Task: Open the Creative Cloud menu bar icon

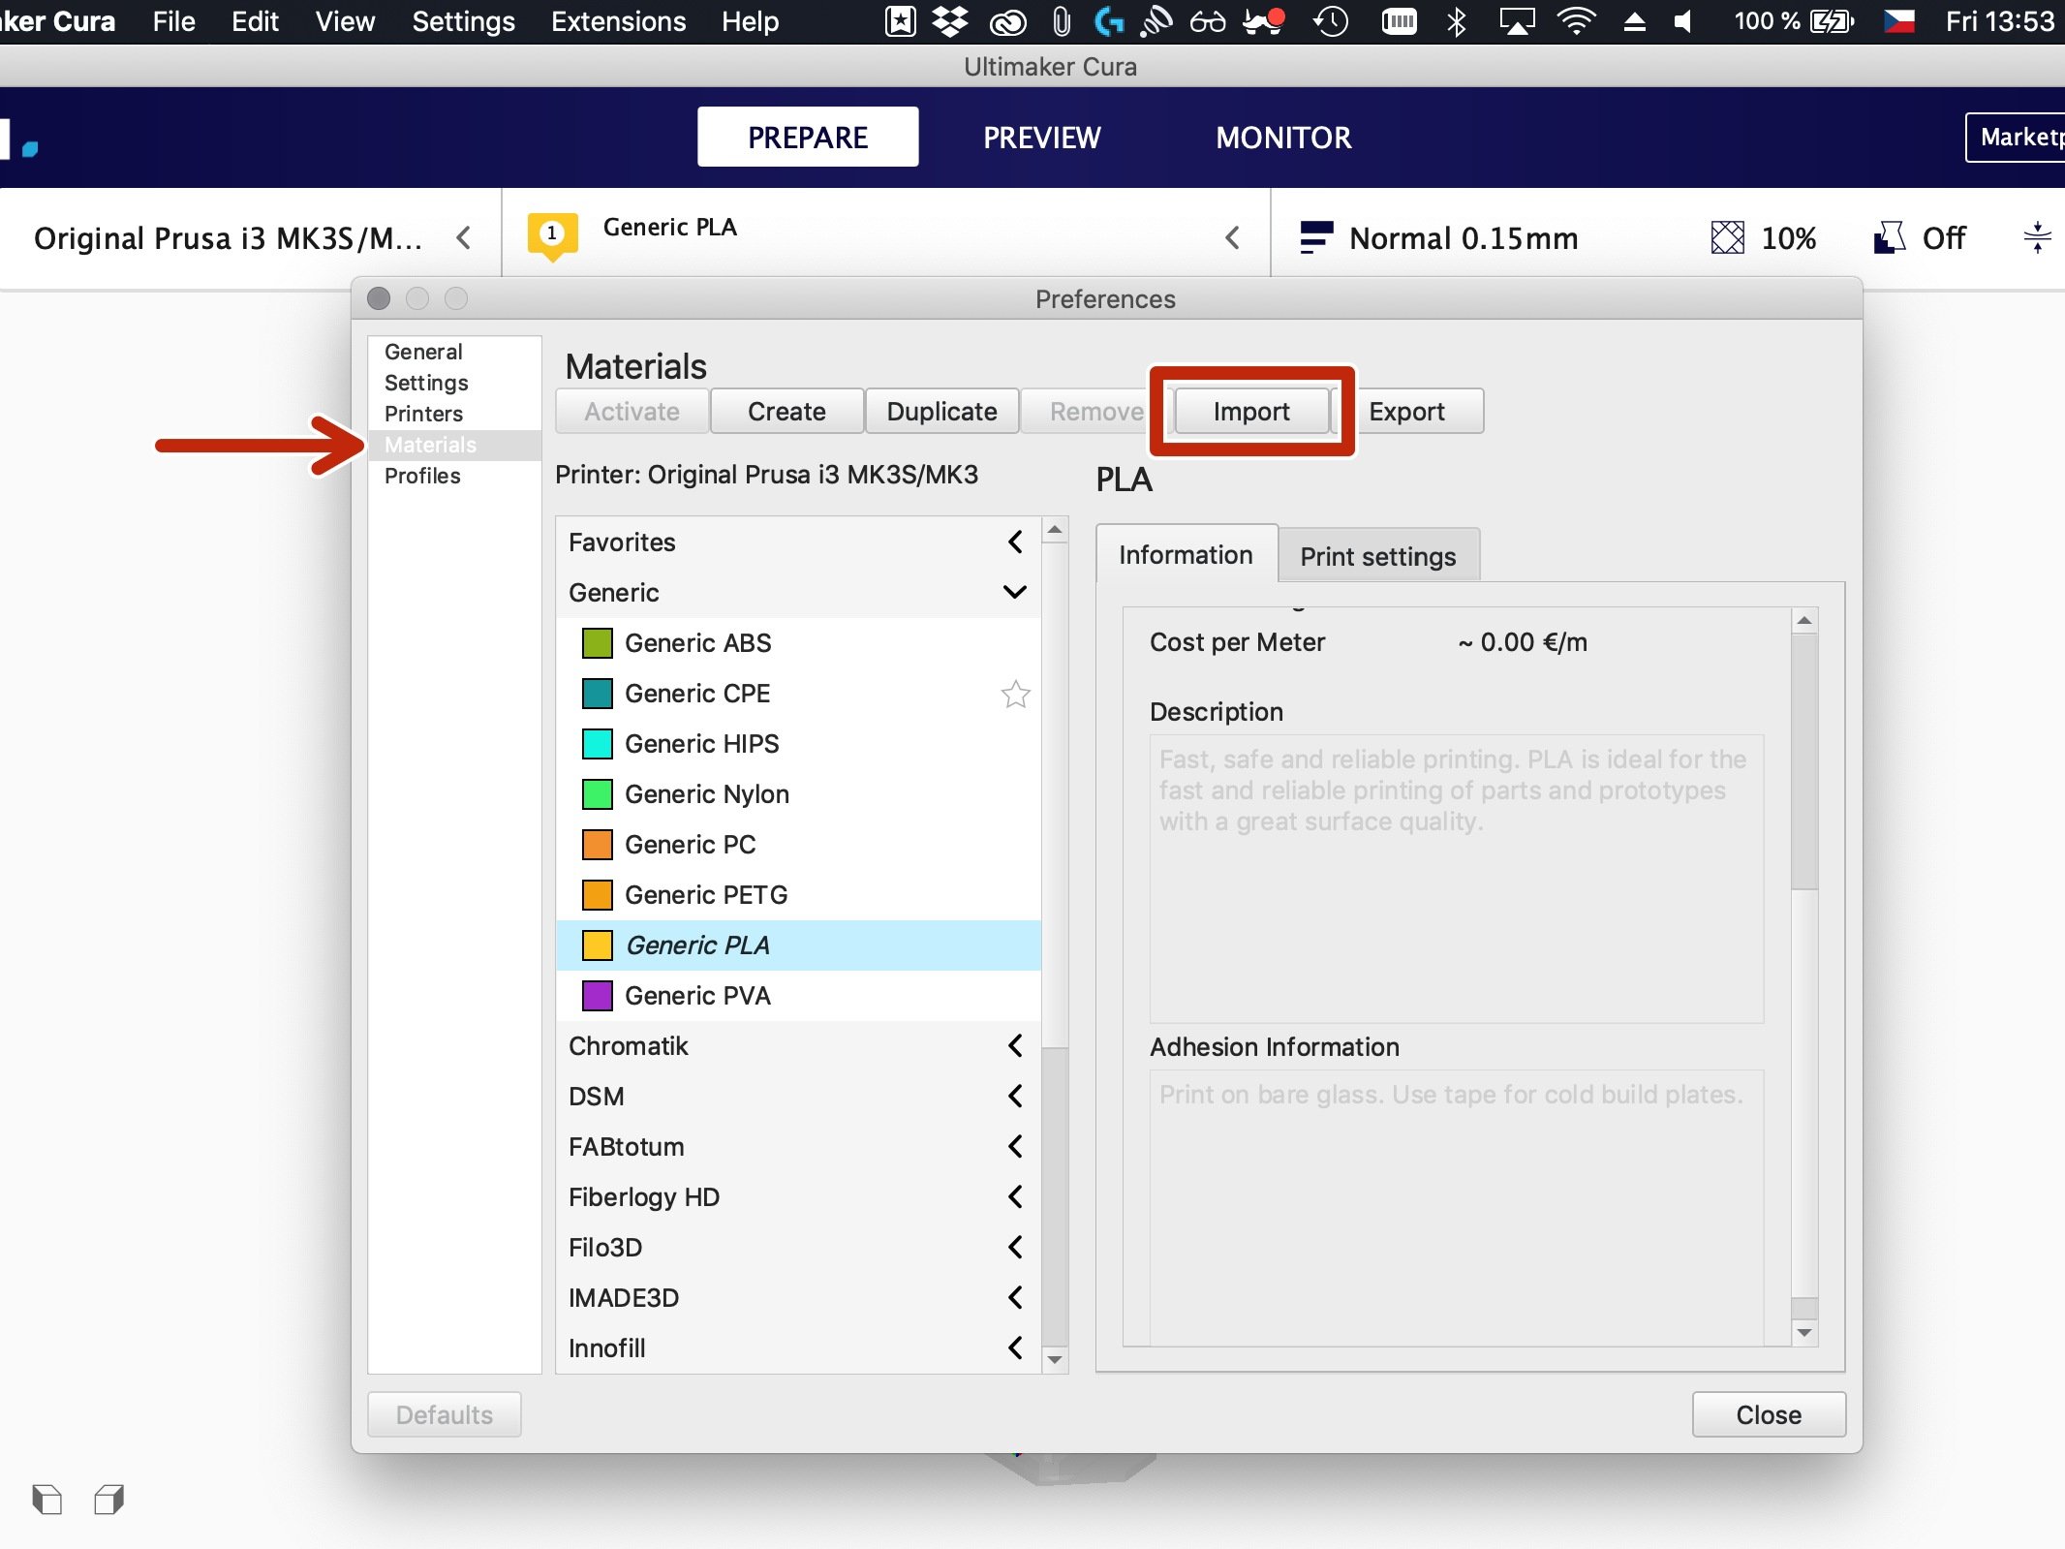Action: [x=1007, y=21]
